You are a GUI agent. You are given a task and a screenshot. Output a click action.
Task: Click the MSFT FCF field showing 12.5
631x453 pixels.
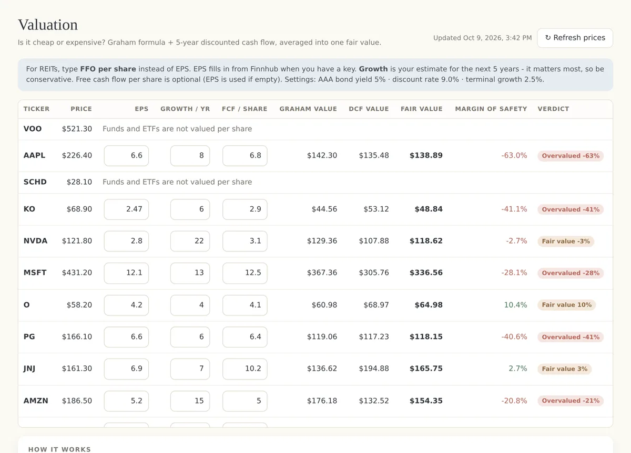pyautogui.click(x=245, y=273)
